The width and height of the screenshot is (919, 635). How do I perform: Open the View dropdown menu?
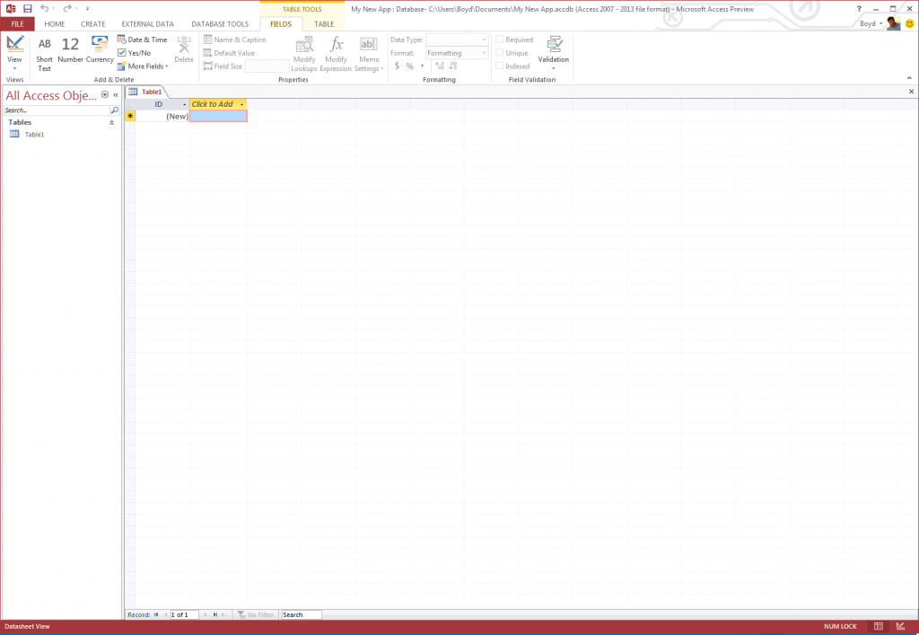(x=14, y=68)
